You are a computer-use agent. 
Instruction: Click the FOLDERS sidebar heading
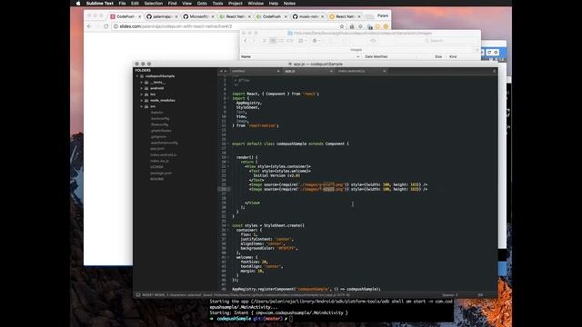(143, 70)
